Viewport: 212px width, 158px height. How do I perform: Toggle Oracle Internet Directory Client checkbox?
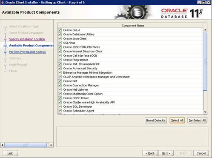pyautogui.click(x=60, y=51)
